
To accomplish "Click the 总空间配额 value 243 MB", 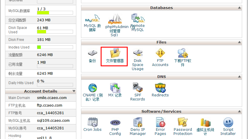I will click(44, 20).
